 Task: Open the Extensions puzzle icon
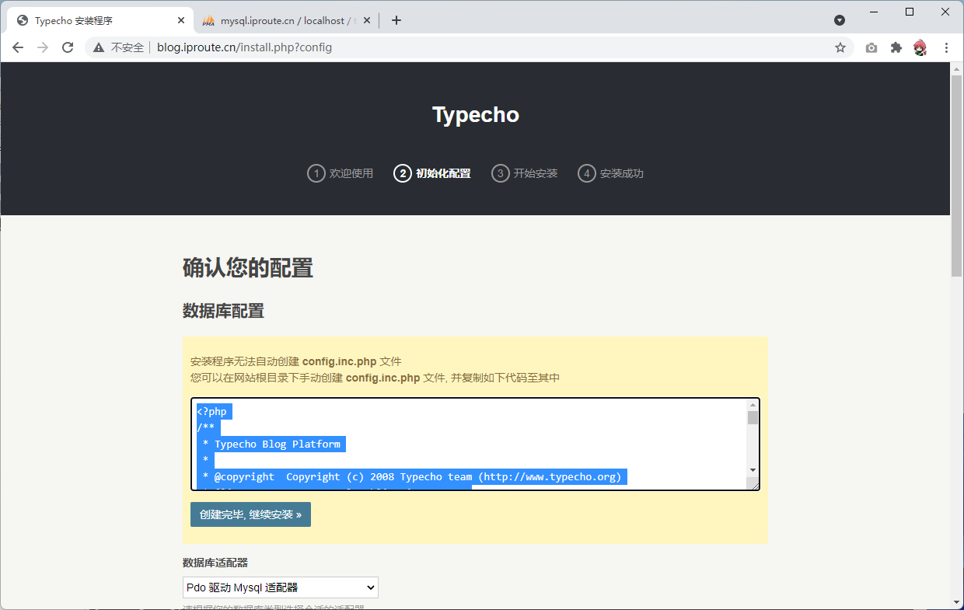point(896,47)
